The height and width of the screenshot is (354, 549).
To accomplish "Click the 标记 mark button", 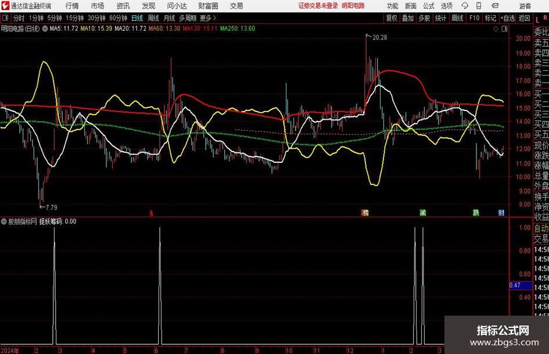I will [x=490, y=18].
